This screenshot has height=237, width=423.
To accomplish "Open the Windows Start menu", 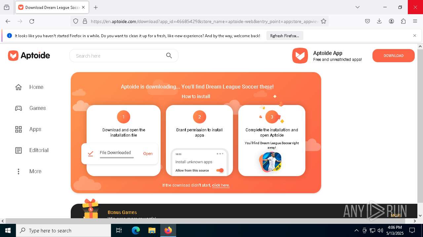I will [8, 230].
